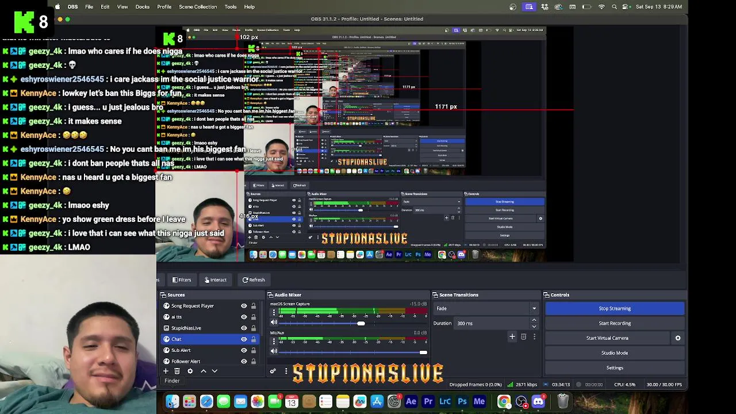Click Refresh button for browser source
Screen dimensions: 736x414
click(254, 280)
